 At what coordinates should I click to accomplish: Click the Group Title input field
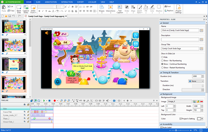[180, 49]
